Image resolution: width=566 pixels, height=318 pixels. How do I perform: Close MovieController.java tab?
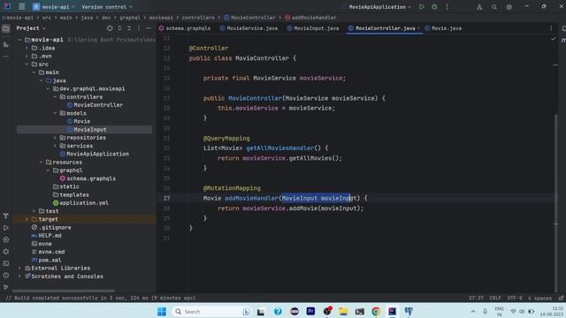tap(418, 28)
